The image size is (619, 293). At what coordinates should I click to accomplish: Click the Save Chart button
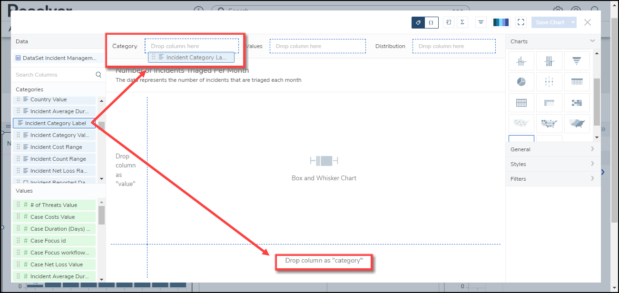click(x=550, y=22)
